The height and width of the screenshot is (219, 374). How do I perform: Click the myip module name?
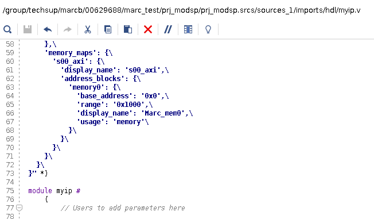[x=64, y=191]
